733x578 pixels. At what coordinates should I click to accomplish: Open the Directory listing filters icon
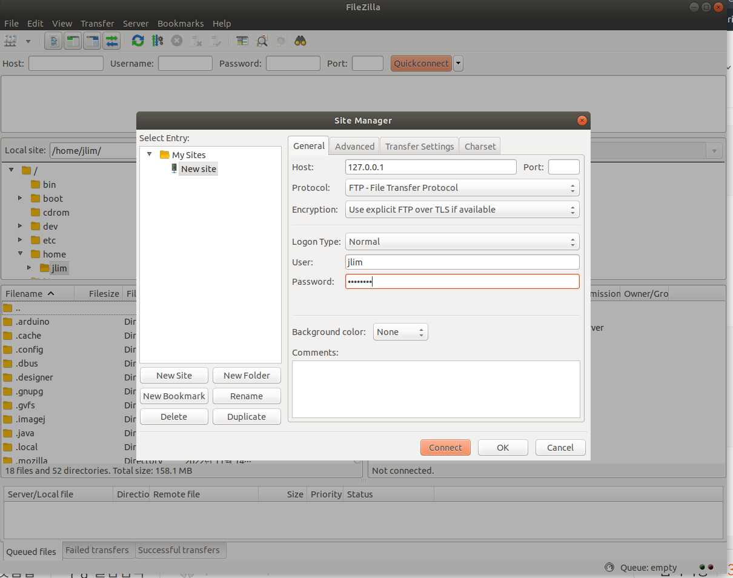(242, 41)
